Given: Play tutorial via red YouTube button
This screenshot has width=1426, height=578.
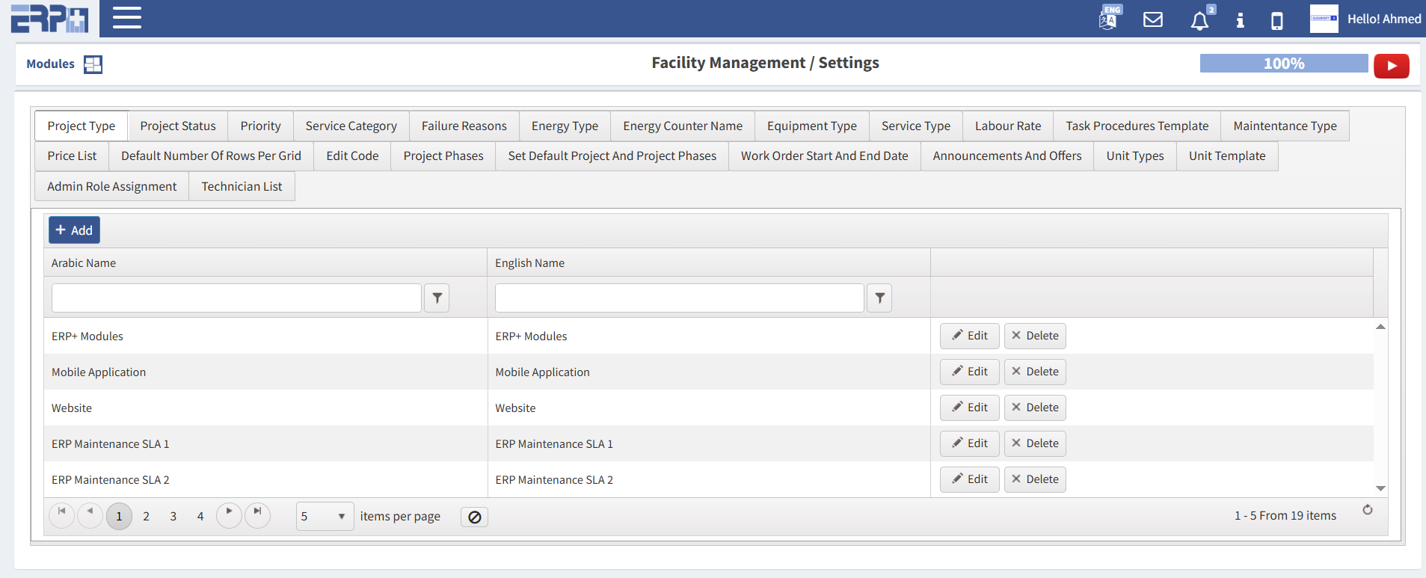Looking at the screenshot, I should click(x=1391, y=66).
